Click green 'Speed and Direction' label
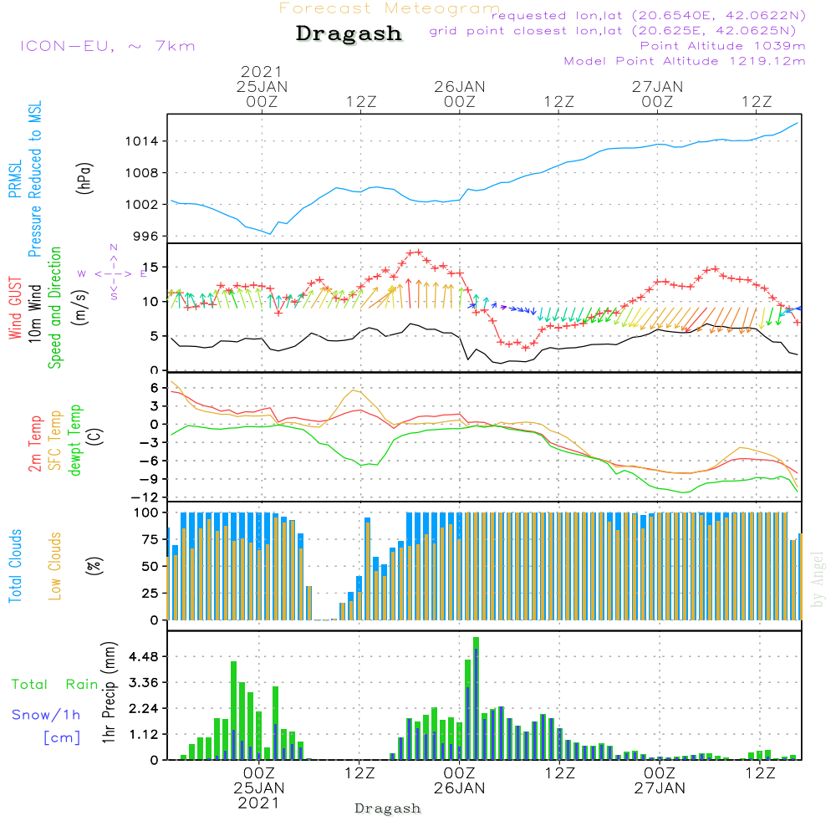 (54, 308)
